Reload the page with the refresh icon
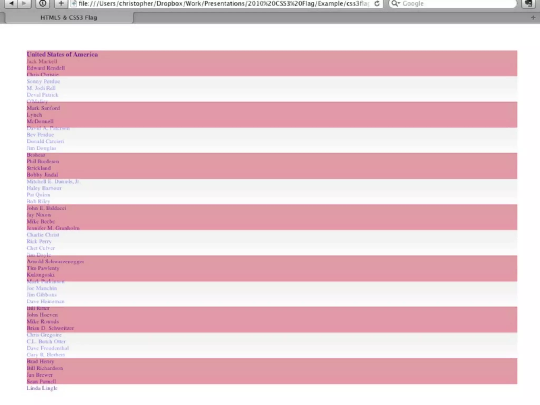This screenshot has width=540, height=405. [377, 3]
